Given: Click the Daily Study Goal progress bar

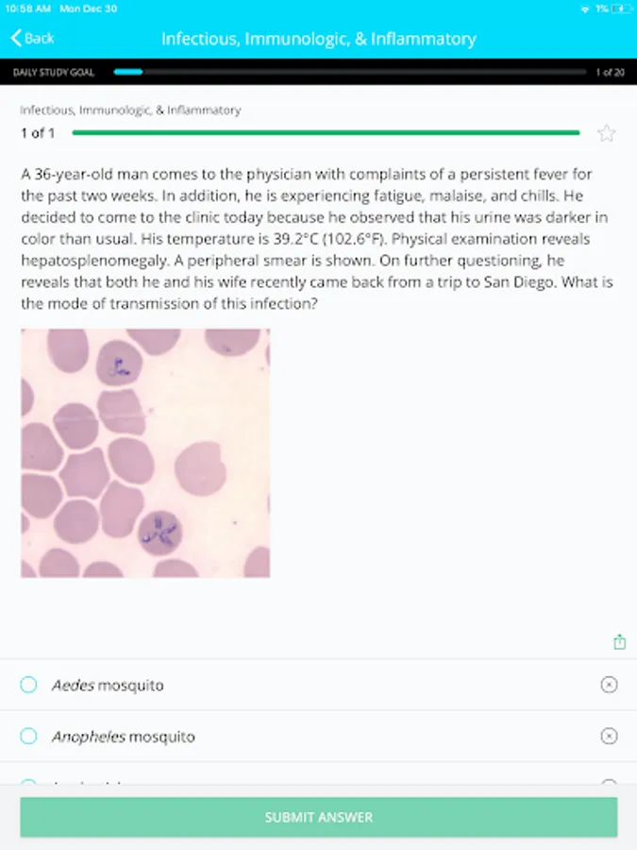Looking at the screenshot, I should (349, 72).
